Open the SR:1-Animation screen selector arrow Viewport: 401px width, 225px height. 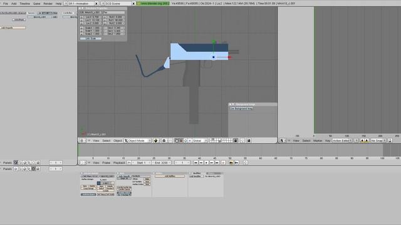[66, 4]
